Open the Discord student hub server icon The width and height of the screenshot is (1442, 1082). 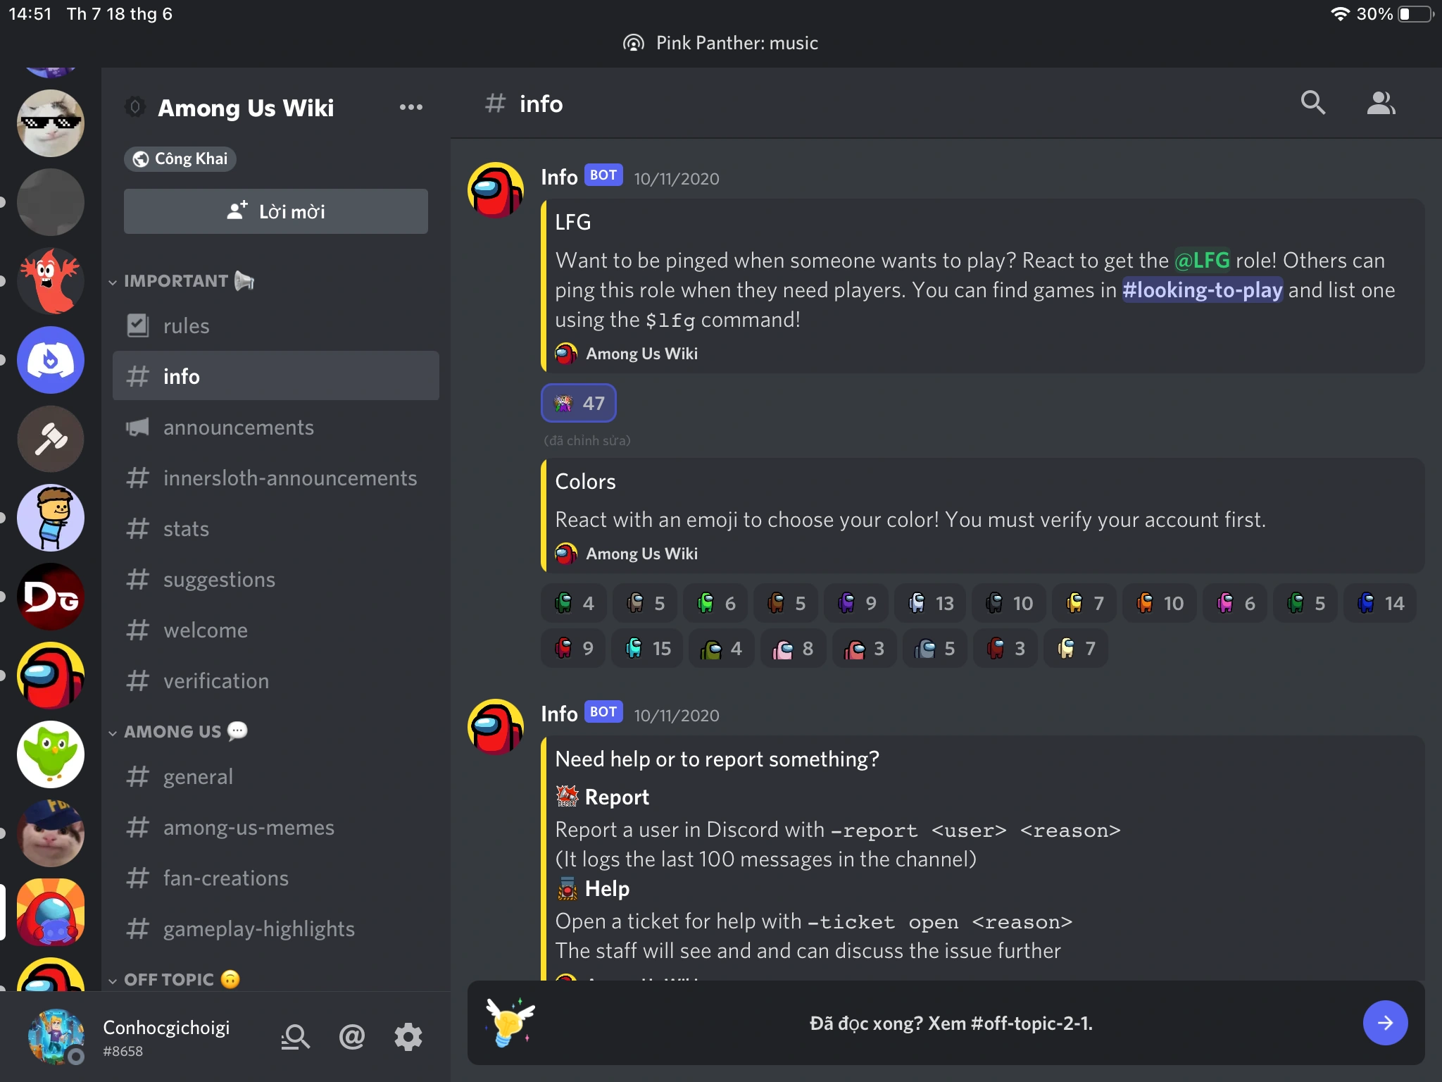point(51,360)
